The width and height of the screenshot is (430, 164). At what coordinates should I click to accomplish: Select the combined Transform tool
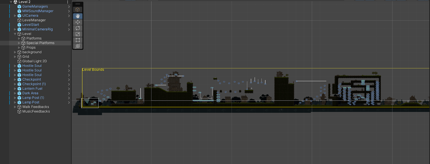[x=78, y=46]
